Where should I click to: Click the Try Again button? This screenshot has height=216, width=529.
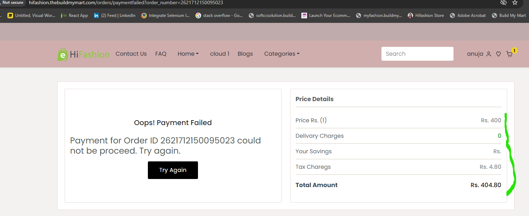pos(173,170)
